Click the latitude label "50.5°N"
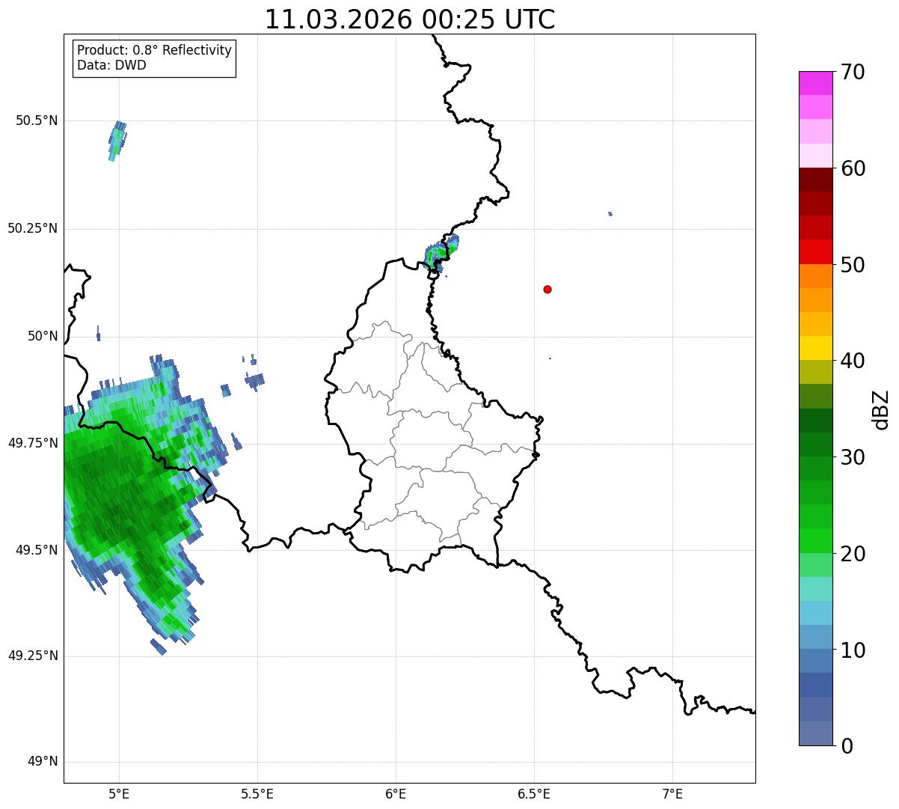Image resolution: width=899 pixels, height=809 pixels. [x=37, y=120]
